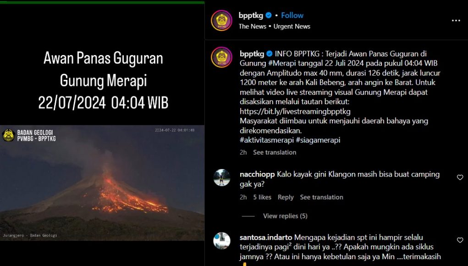Follow the bpptkg account
The image size is (468, 266).
pyautogui.click(x=292, y=15)
